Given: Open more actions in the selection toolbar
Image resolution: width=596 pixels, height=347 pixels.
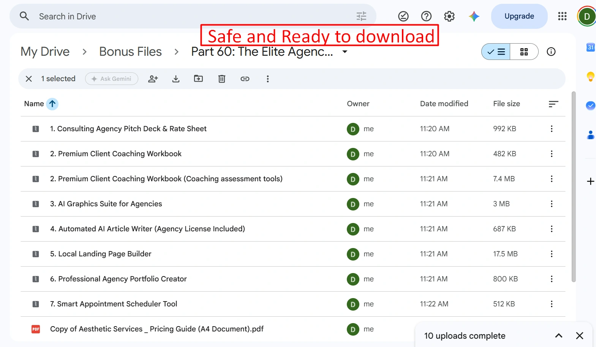Looking at the screenshot, I should click(x=268, y=79).
